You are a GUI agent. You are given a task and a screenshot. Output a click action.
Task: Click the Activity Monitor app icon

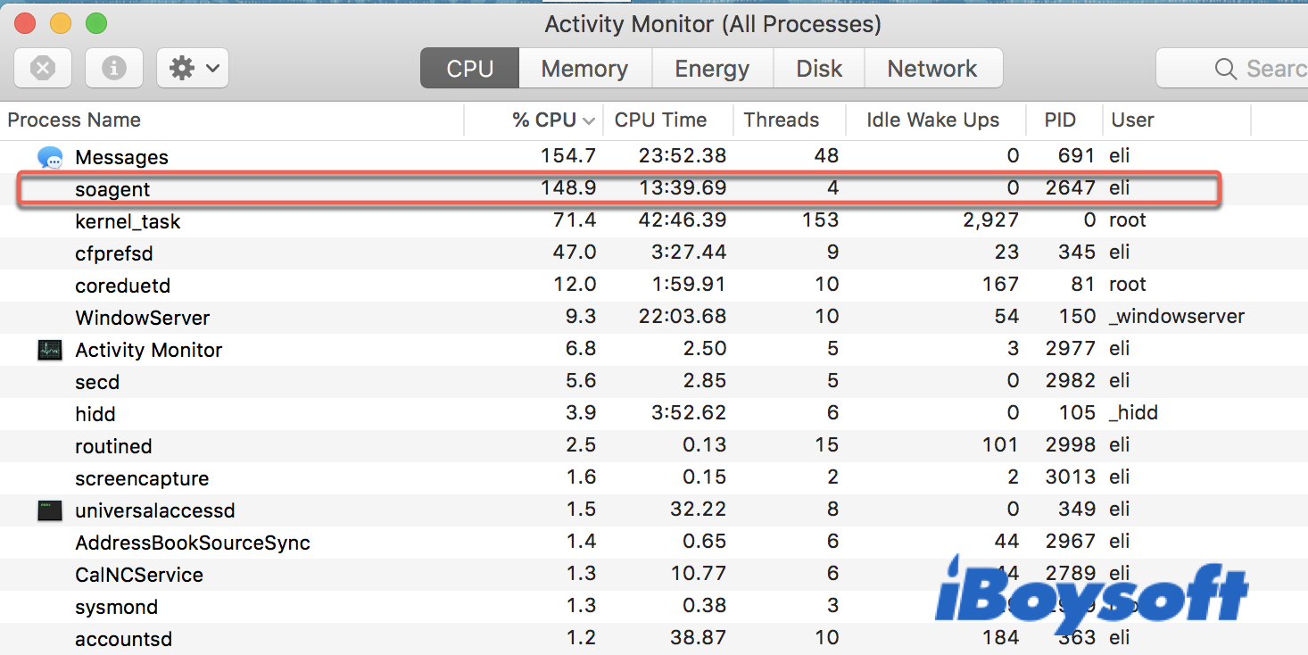point(50,350)
